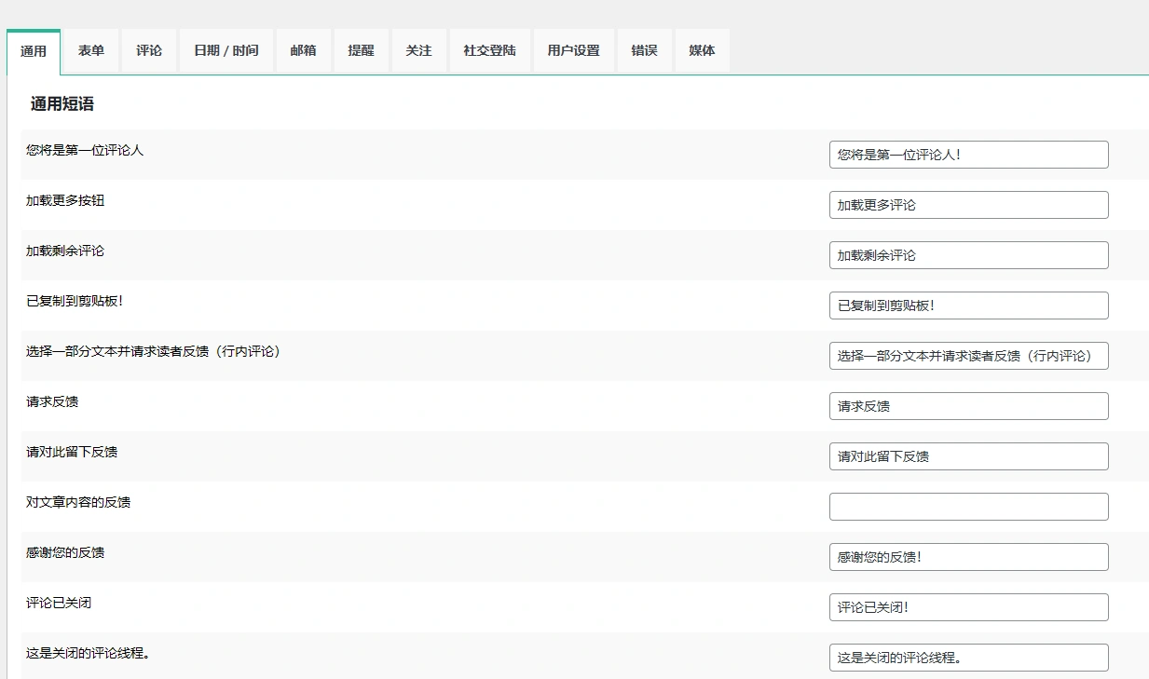Switch to the 表单 tab

tap(91, 51)
